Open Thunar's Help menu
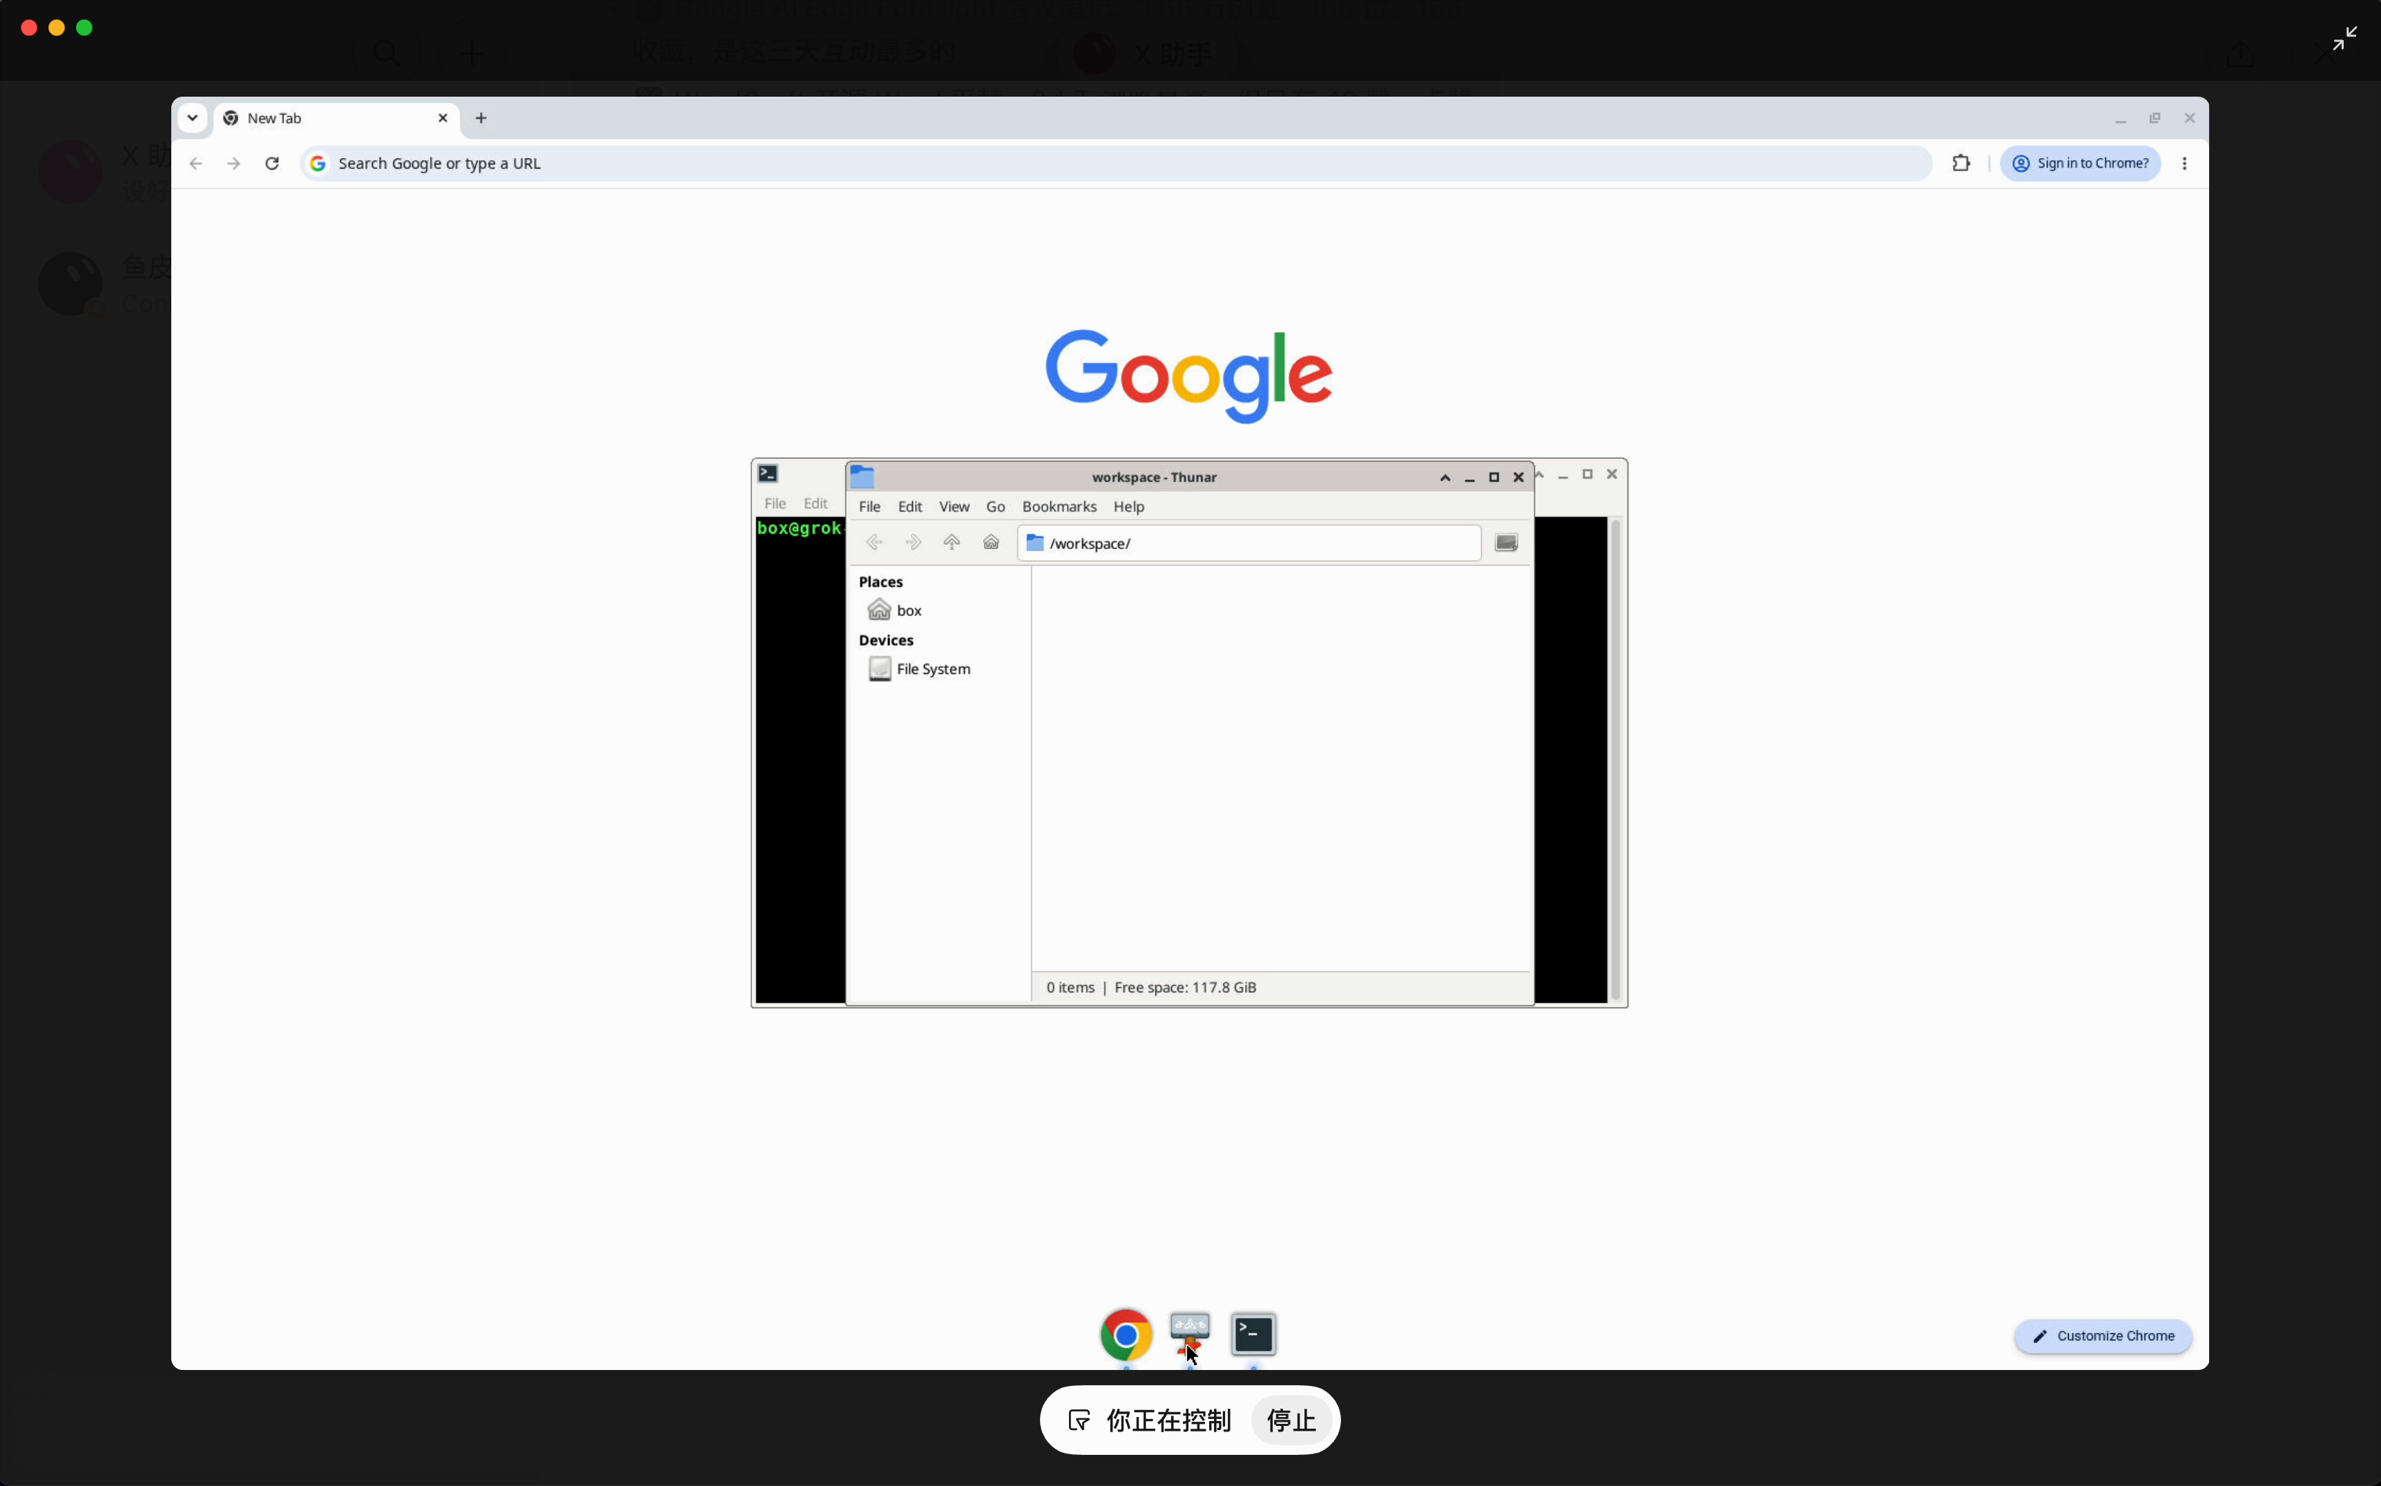Image resolution: width=2381 pixels, height=1486 pixels. [x=1128, y=506]
